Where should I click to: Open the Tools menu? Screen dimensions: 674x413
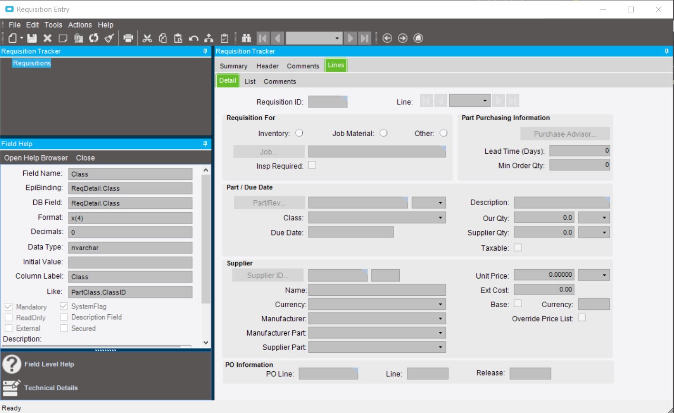[53, 25]
